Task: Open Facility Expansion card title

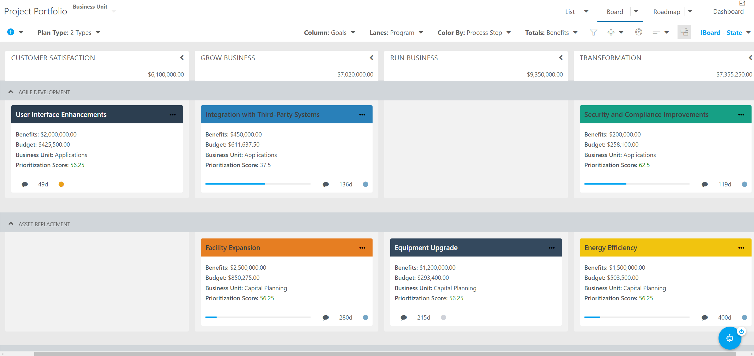Action: point(233,248)
